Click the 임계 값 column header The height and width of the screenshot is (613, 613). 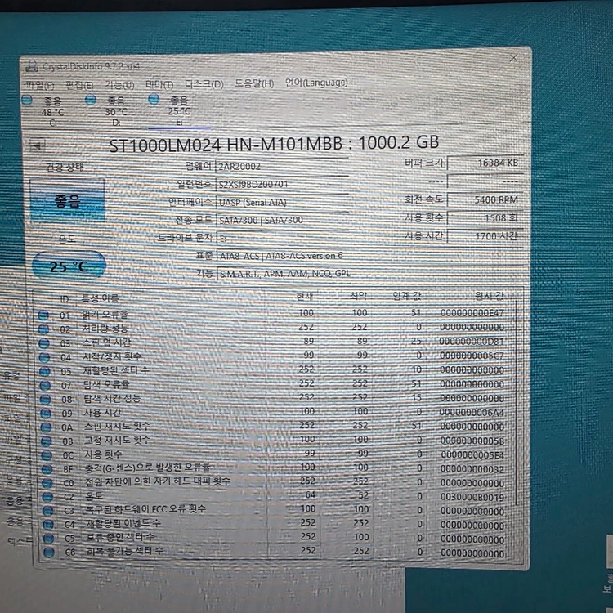click(x=407, y=296)
